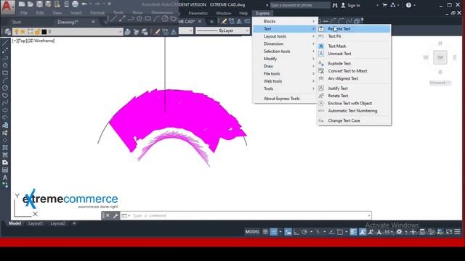Click the keyword search box in title bar

click(x=299, y=5)
